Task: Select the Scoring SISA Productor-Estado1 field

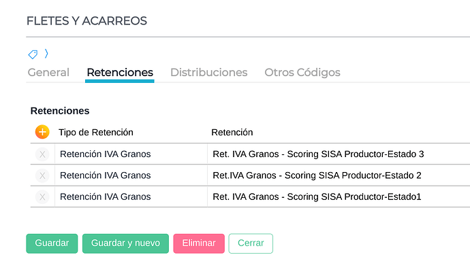Action: click(x=338, y=197)
